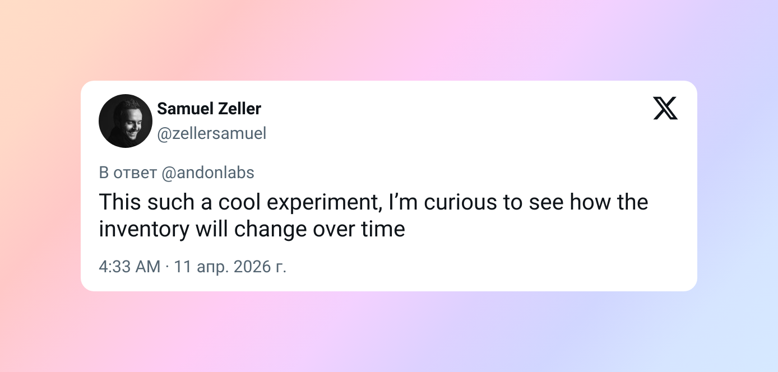
Task: Open the @zellersamuel handle link
Action: click(212, 133)
